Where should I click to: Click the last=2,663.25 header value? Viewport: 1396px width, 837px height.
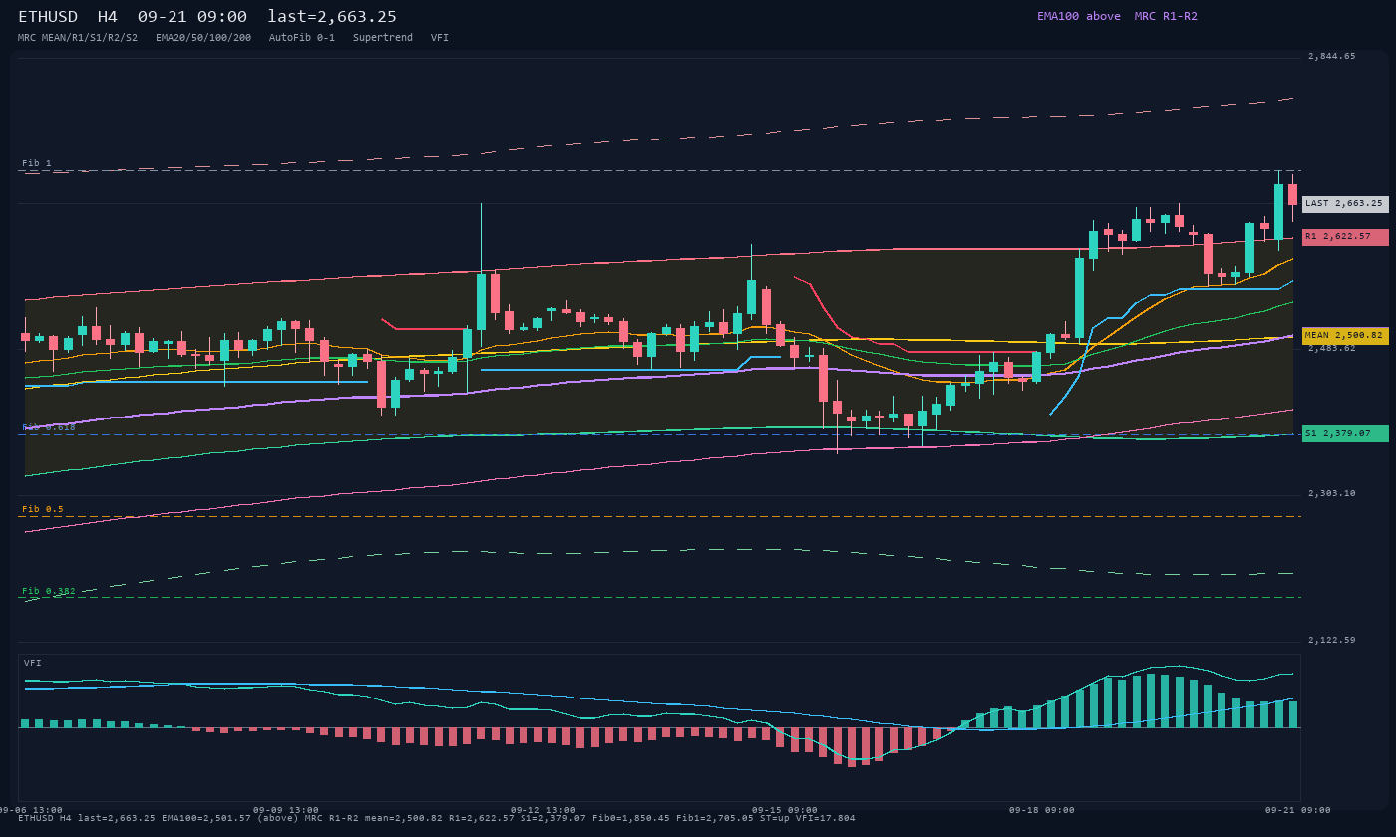332,17
